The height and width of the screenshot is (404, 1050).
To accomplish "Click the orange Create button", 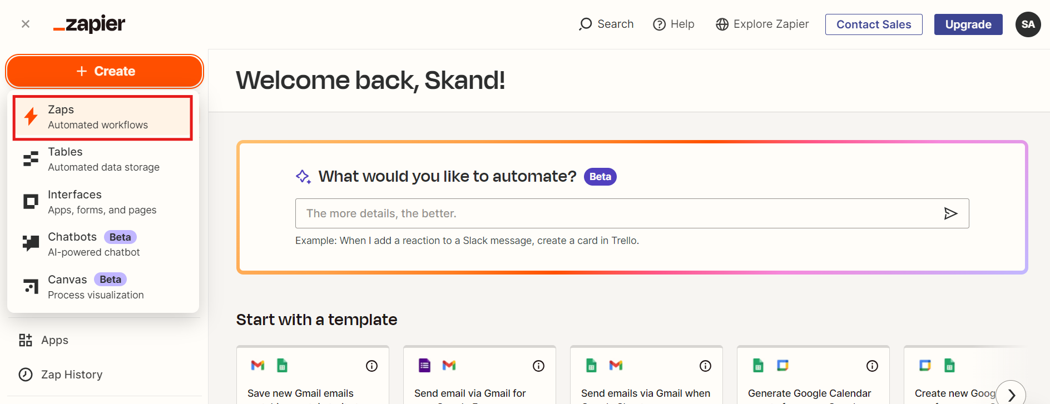I will [x=105, y=71].
